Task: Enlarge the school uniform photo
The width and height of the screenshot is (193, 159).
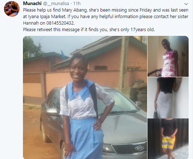Action: click(85, 97)
